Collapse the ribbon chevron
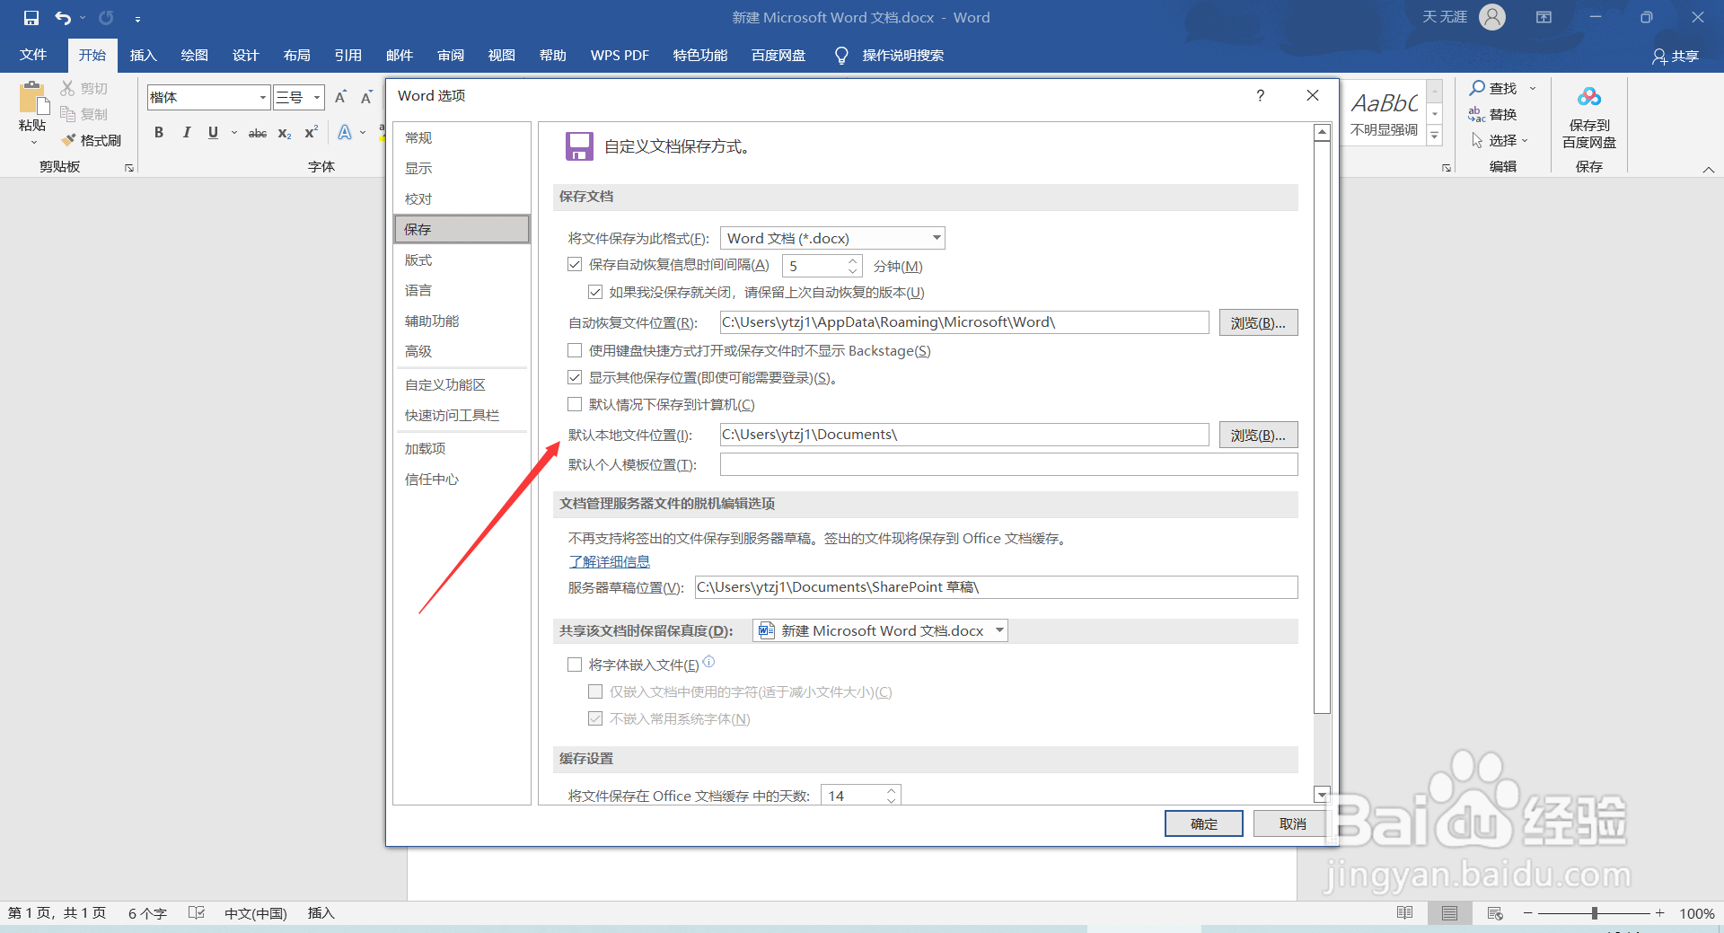 1709,169
